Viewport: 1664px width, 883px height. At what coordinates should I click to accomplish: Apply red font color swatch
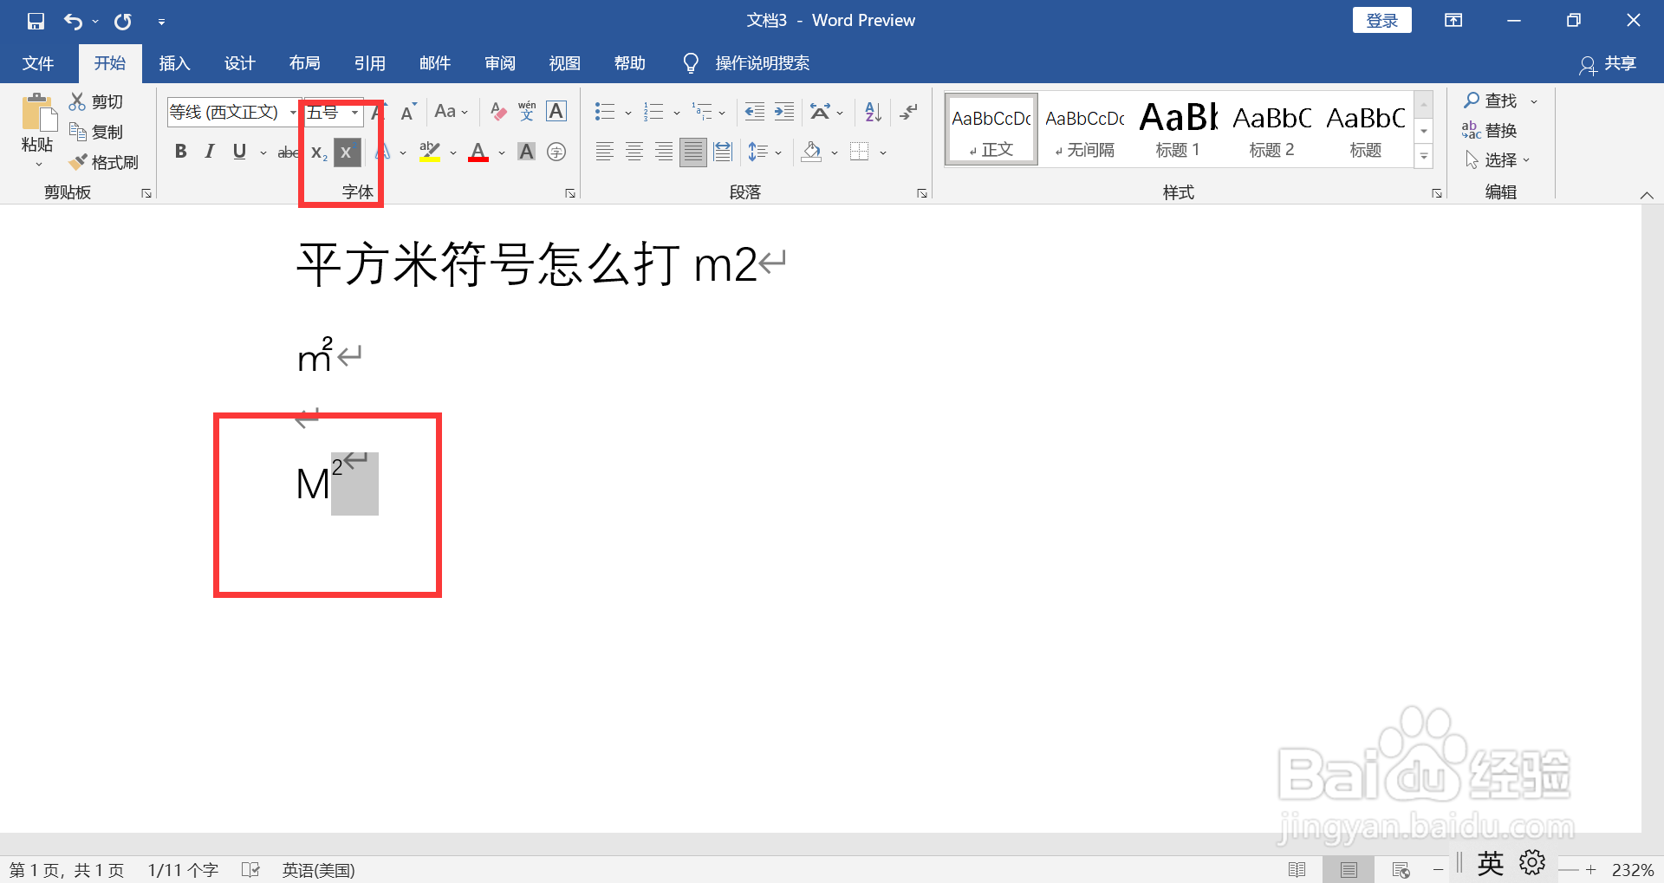[x=478, y=152]
